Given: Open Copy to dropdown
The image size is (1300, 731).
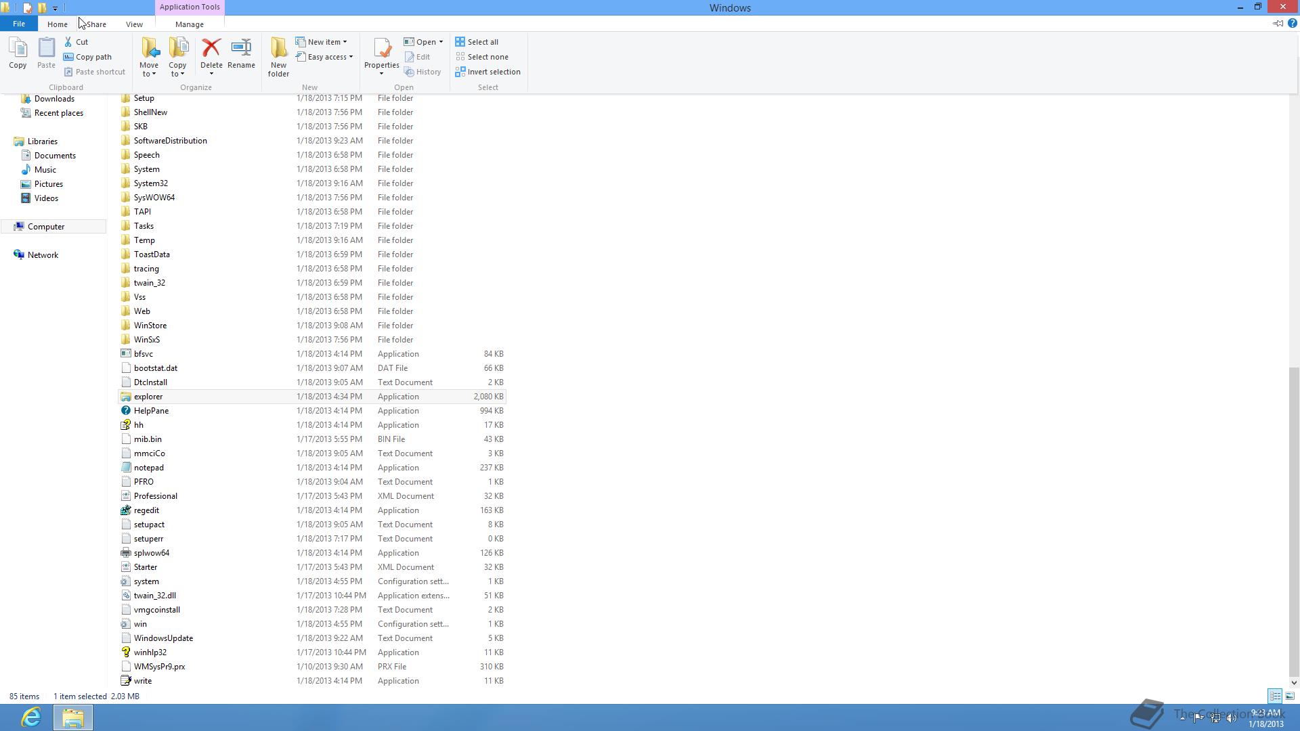Looking at the screenshot, I should (x=177, y=58).
